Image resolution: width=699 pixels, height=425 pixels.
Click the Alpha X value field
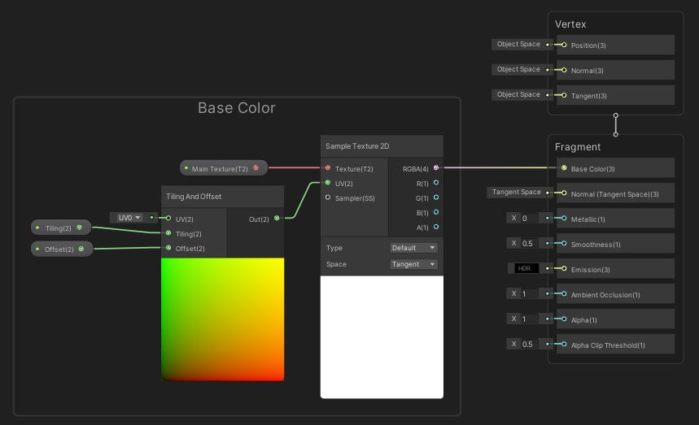click(529, 319)
